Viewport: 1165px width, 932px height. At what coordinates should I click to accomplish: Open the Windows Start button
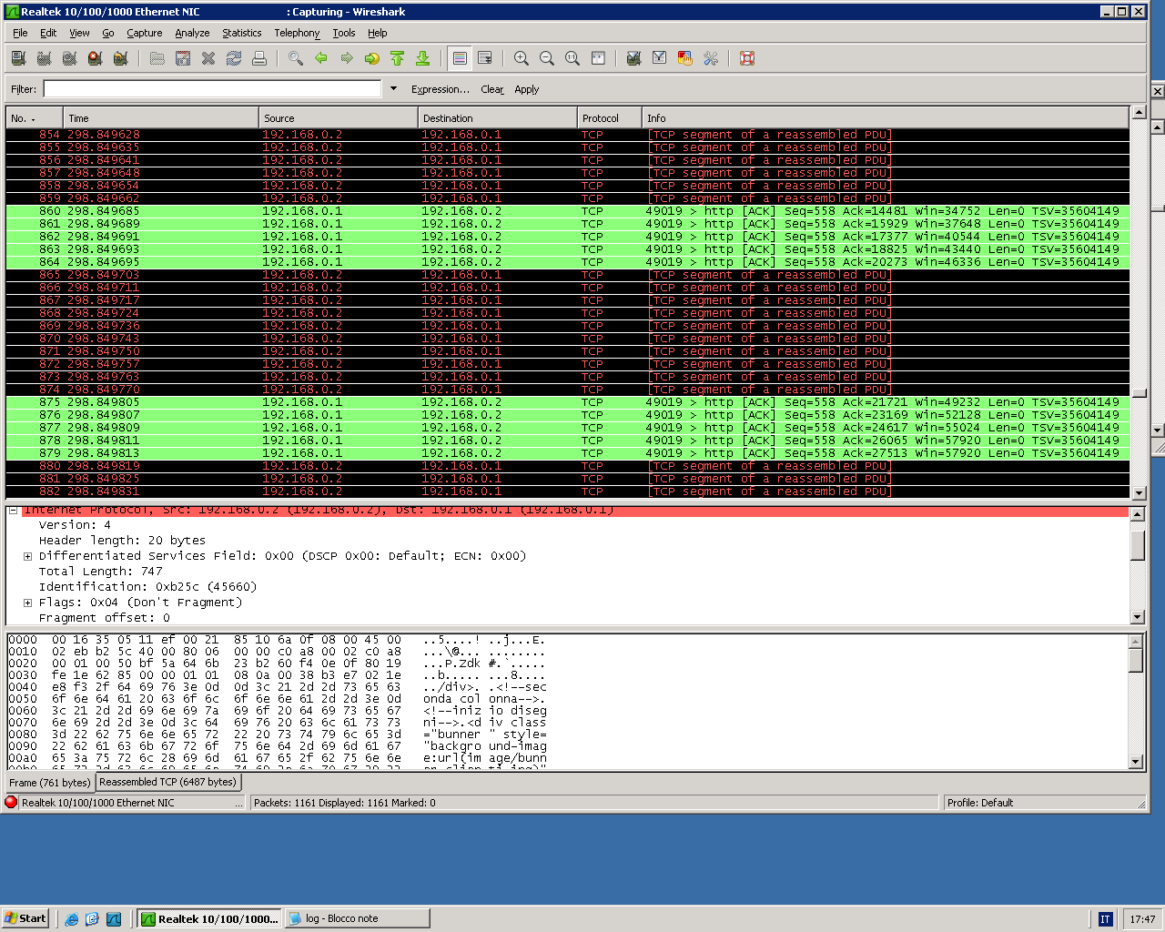click(25, 918)
